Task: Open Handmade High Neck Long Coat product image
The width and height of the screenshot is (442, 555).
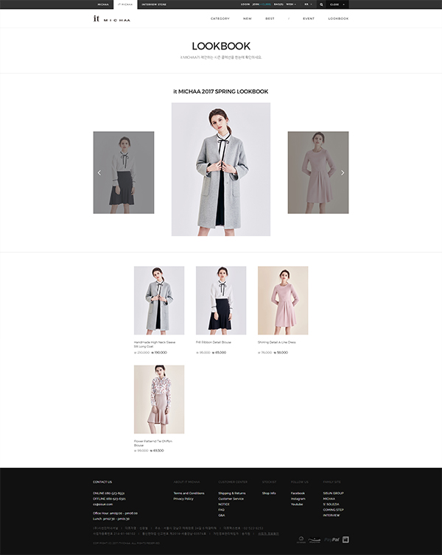Action: click(x=159, y=300)
